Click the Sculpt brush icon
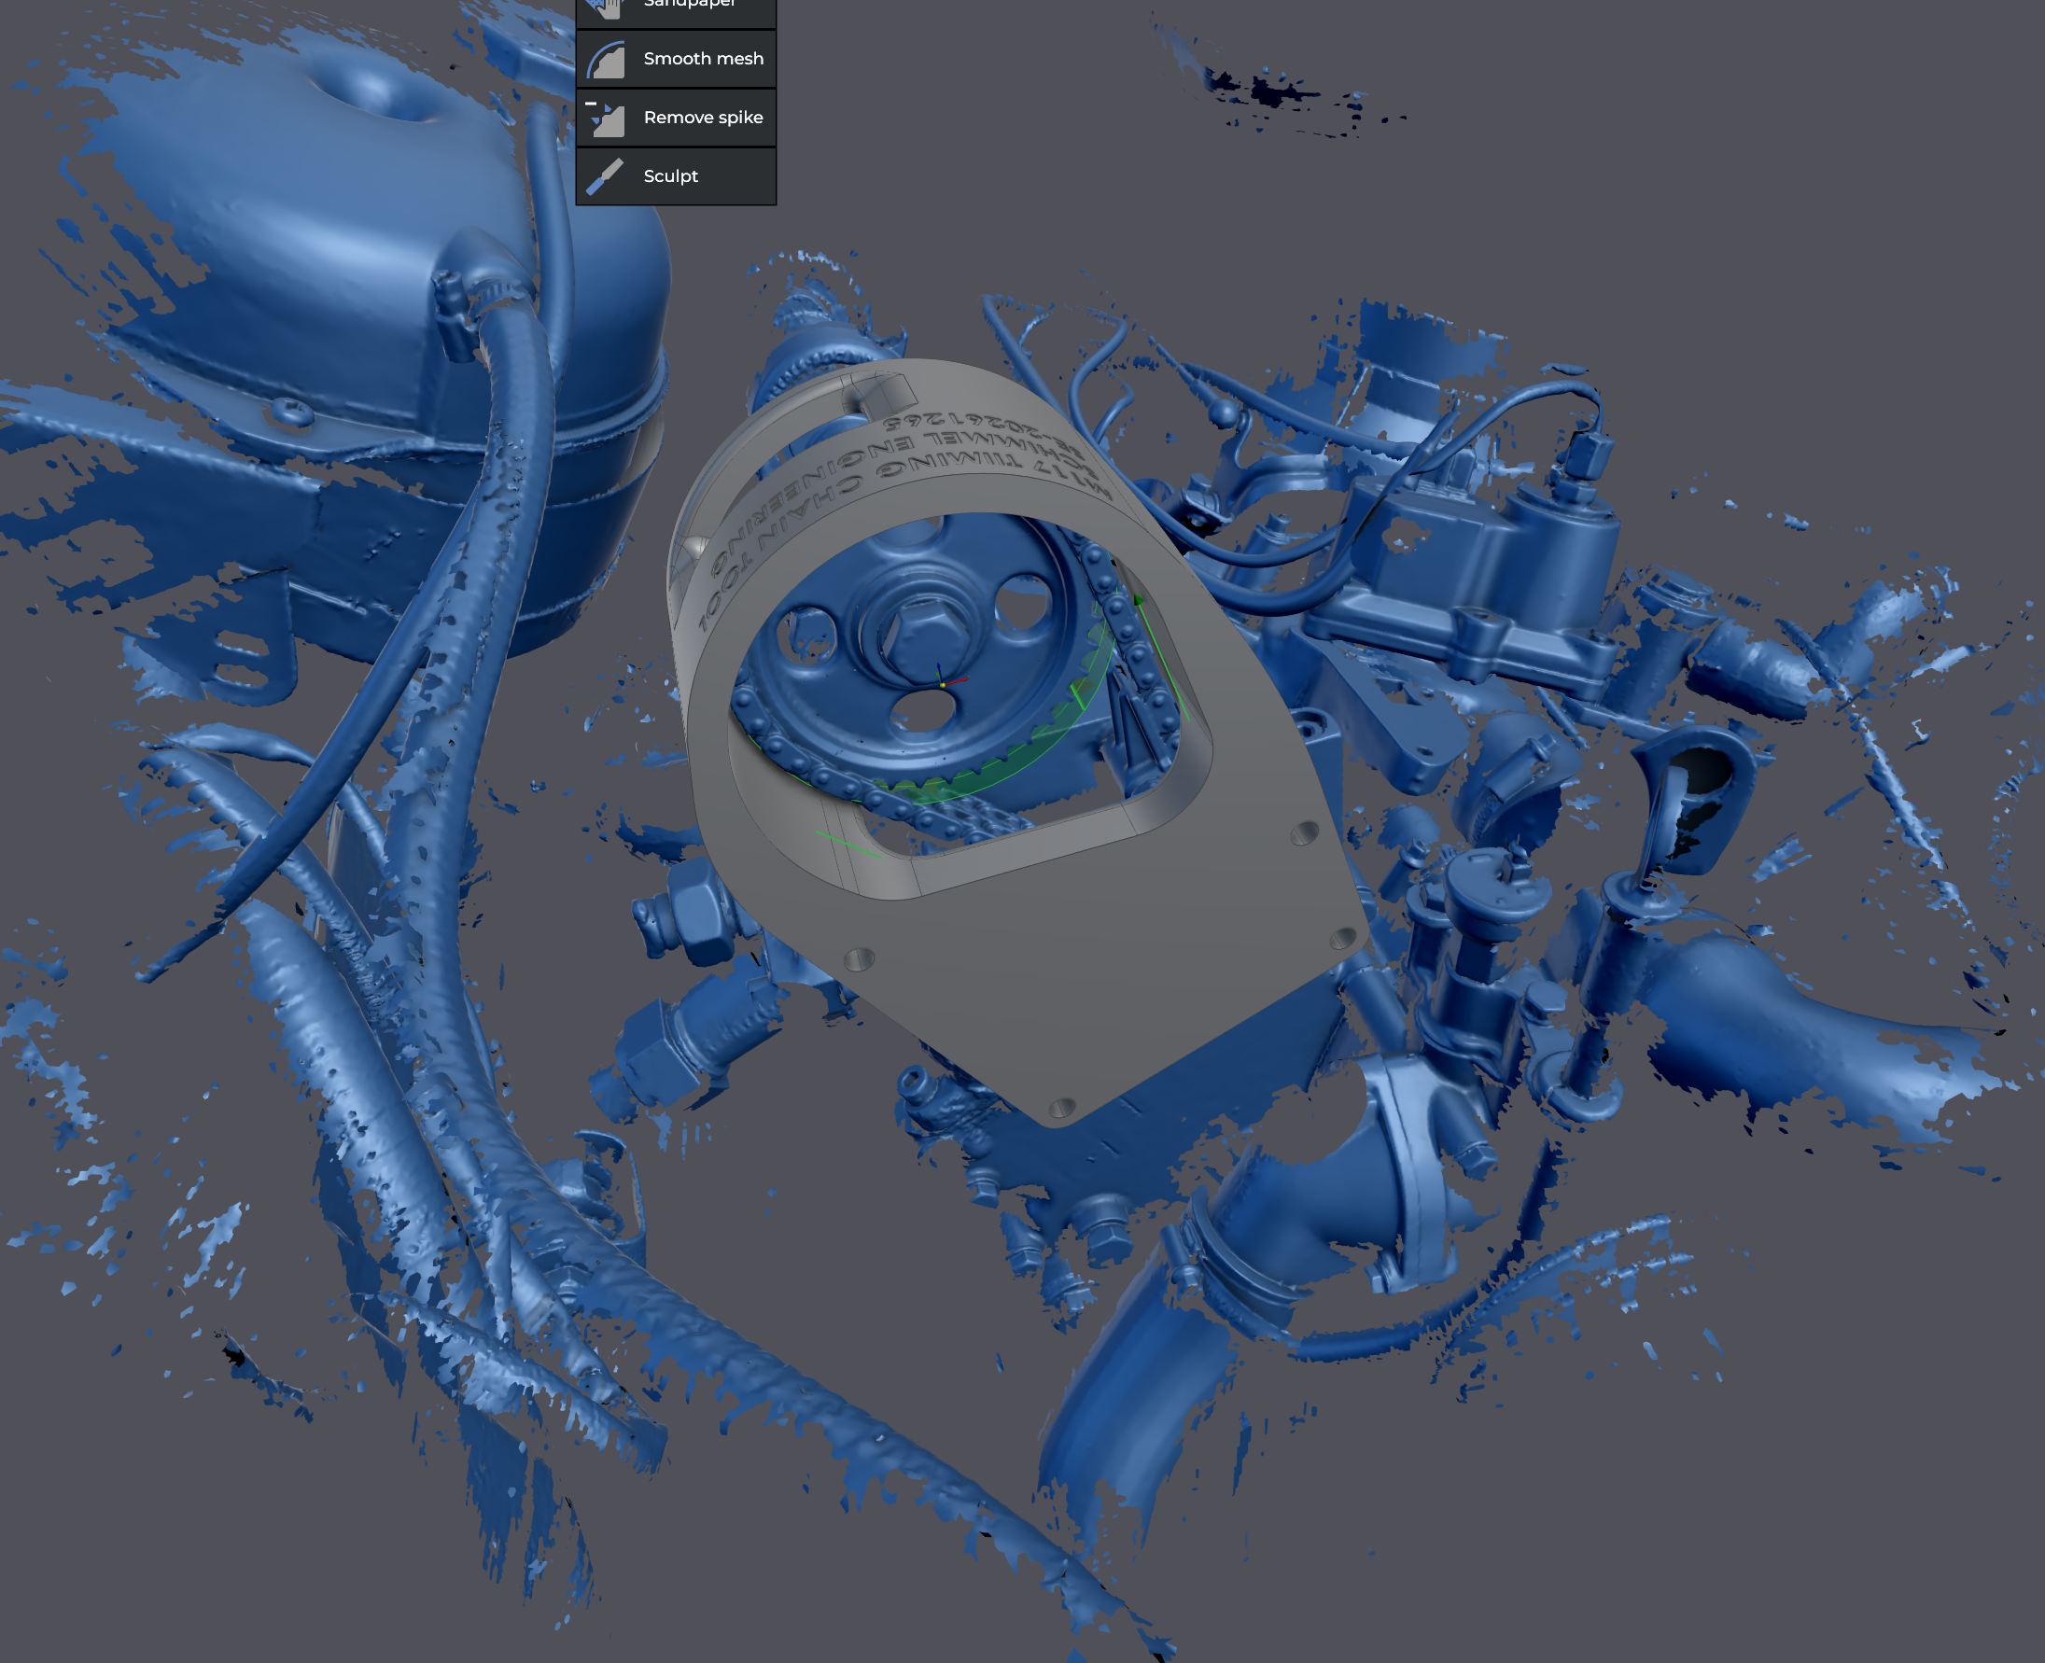The height and width of the screenshot is (1663, 2045). 606,176
